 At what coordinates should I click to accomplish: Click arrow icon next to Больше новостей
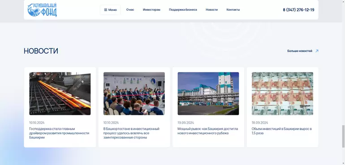tap(317, 51)
